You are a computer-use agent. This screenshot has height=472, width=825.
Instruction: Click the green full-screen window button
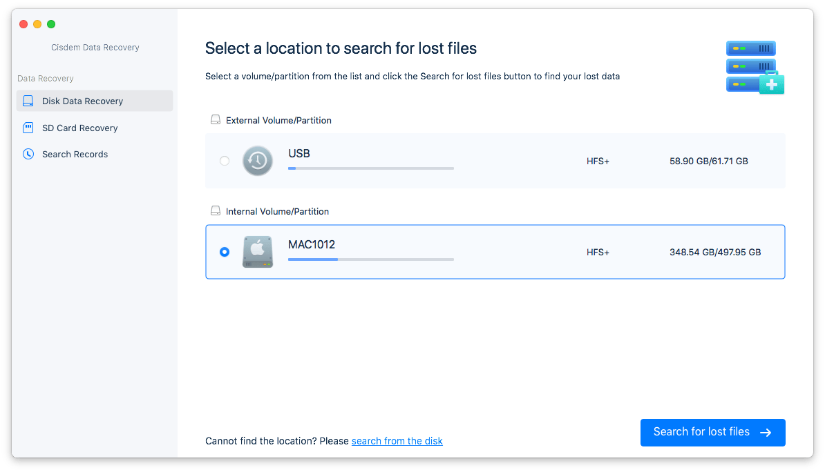tap(51, 24)
